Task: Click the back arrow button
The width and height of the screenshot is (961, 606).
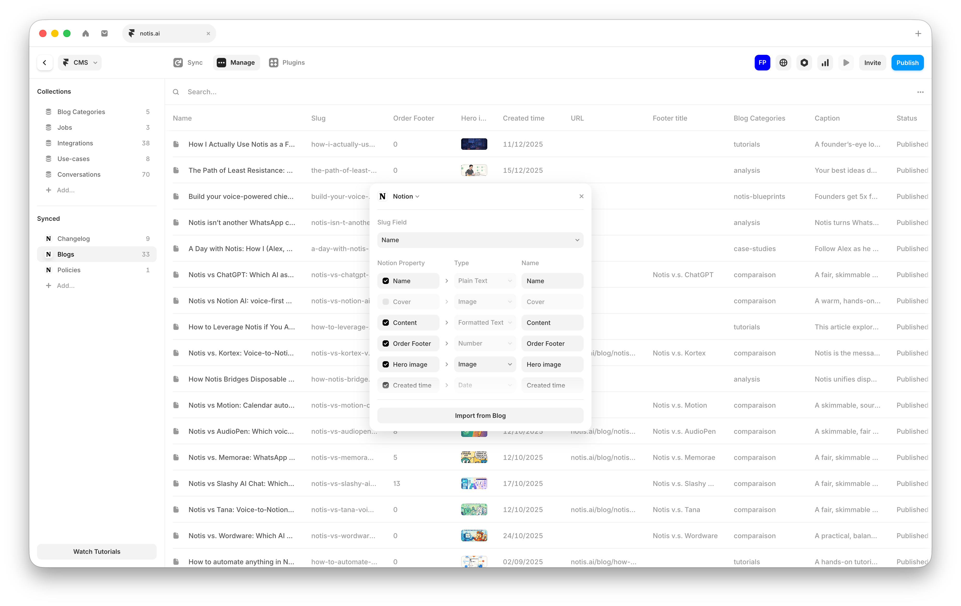Action: [45, 63]
